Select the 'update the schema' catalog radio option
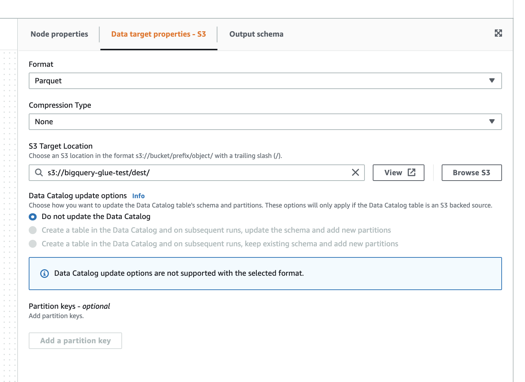Viewport: 525px width, 382px height. pos(33,230)
